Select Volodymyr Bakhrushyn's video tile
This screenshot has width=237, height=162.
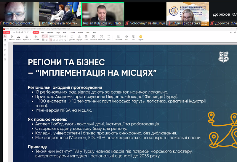tap(145, 14)
